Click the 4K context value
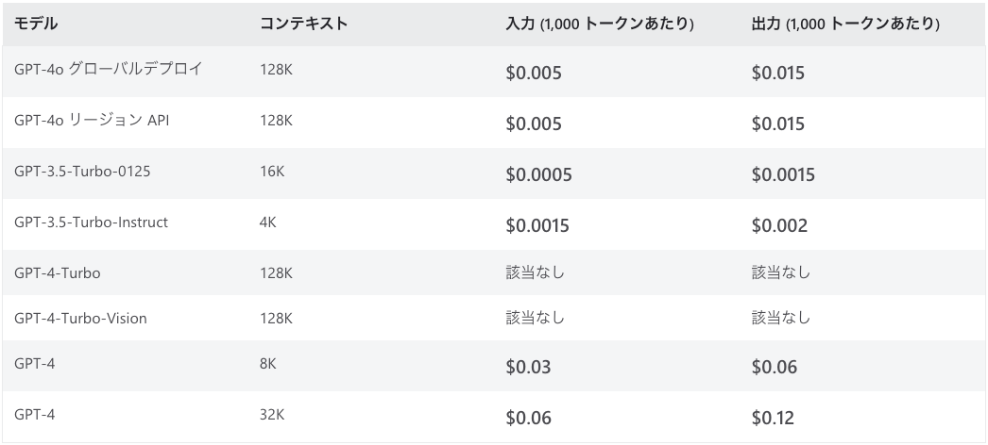This screenshot has height=445, width=988. click(268, 222)
